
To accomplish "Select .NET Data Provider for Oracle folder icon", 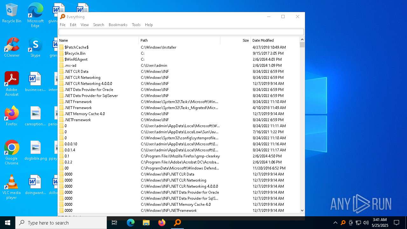I will (x=61, y=90).
